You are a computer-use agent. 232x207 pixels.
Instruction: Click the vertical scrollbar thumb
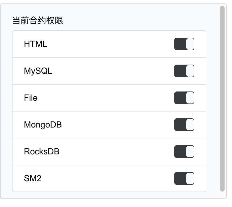(x=222, y=97)
